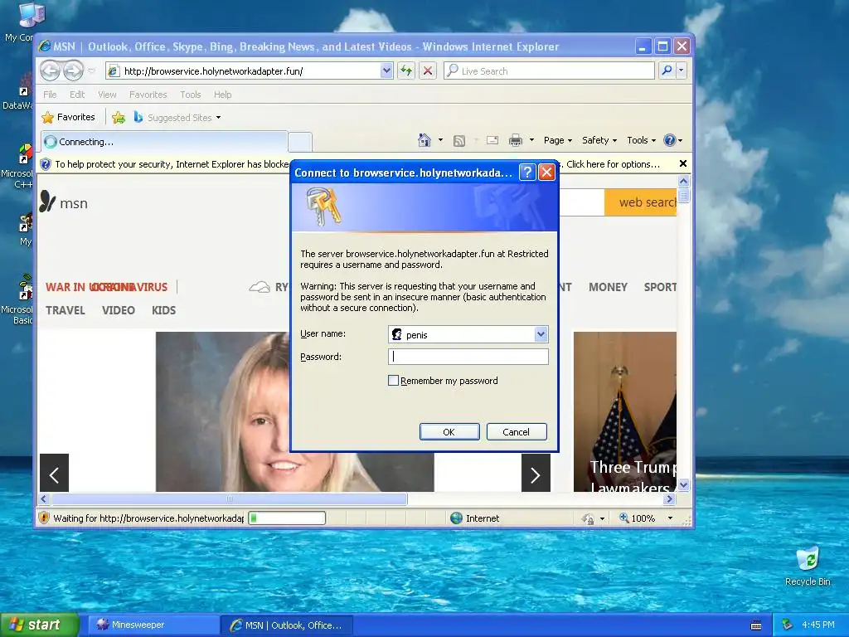Click the KIDS navigation link

pos(163,310)
